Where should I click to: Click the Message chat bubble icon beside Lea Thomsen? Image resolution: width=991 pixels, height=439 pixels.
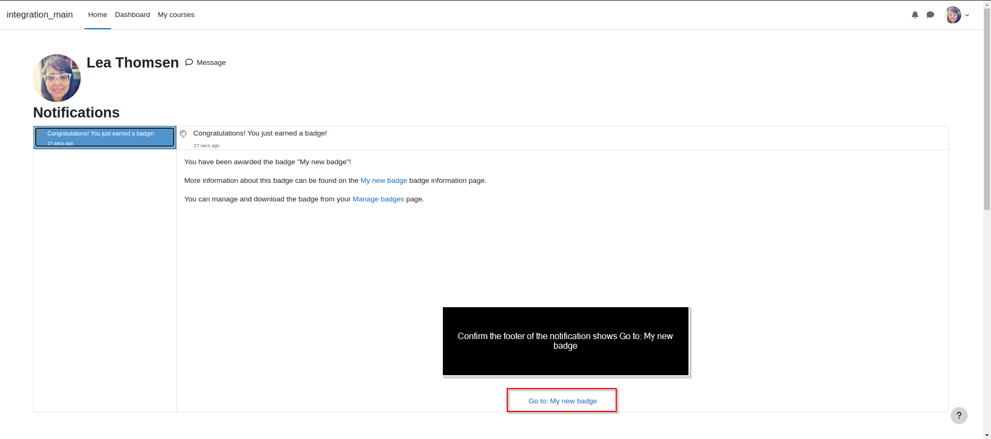click(x=189, y=62)
